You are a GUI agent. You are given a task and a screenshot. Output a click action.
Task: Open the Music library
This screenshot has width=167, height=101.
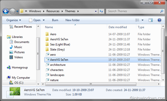pyautogui.click(x=16, y=47)
